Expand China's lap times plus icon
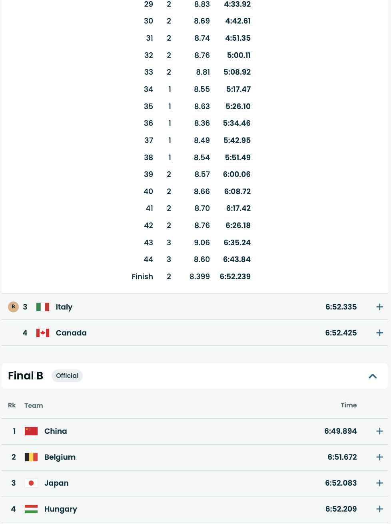The height and width of the screenshot is (524, 391). [379, 431]
